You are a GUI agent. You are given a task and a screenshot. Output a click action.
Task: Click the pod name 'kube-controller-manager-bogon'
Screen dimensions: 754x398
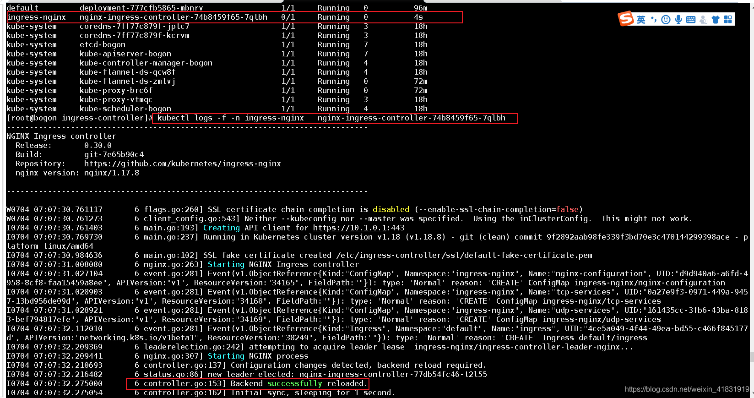tap(146, 63)
